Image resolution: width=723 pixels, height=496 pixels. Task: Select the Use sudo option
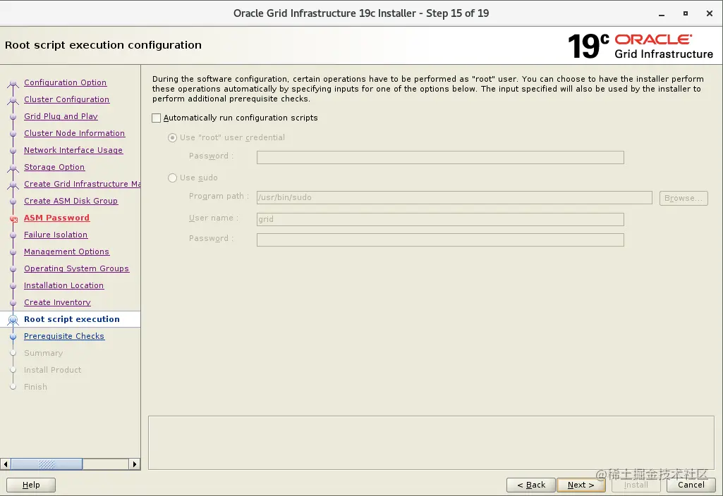click(x=172, y=178)
